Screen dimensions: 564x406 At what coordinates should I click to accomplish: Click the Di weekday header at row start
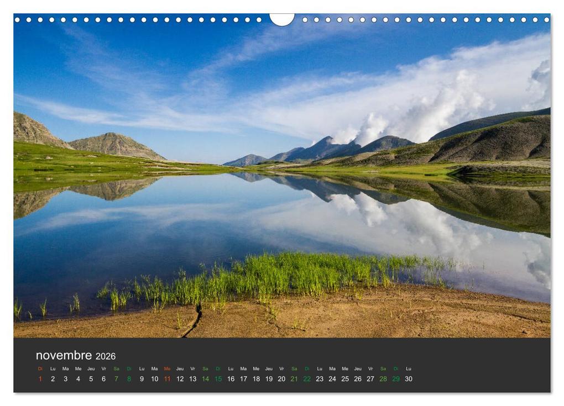[x=40, y=367]
